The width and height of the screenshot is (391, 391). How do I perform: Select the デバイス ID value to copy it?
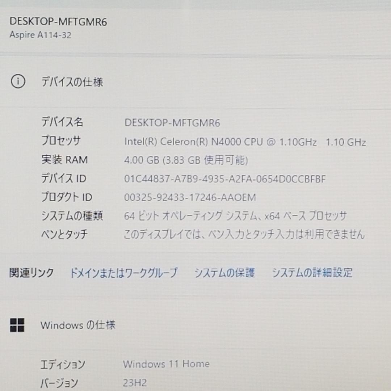point(224,178)
